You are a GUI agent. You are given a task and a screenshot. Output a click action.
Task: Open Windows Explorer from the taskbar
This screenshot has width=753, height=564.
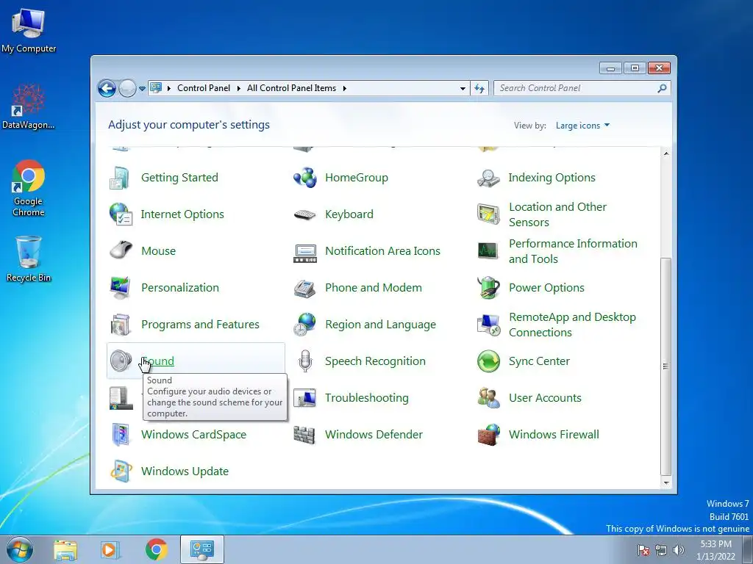pyautogui.click(x=65, y=550)
